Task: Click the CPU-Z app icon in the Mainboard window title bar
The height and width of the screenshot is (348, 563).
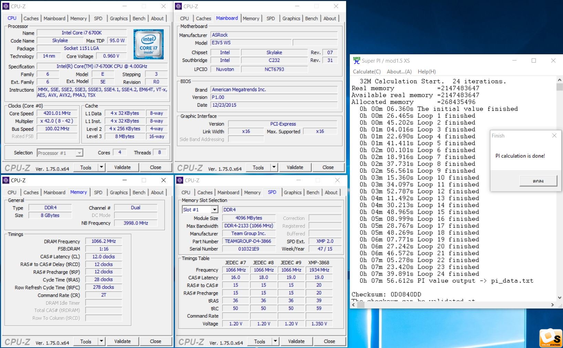Action: pos(178,6)
